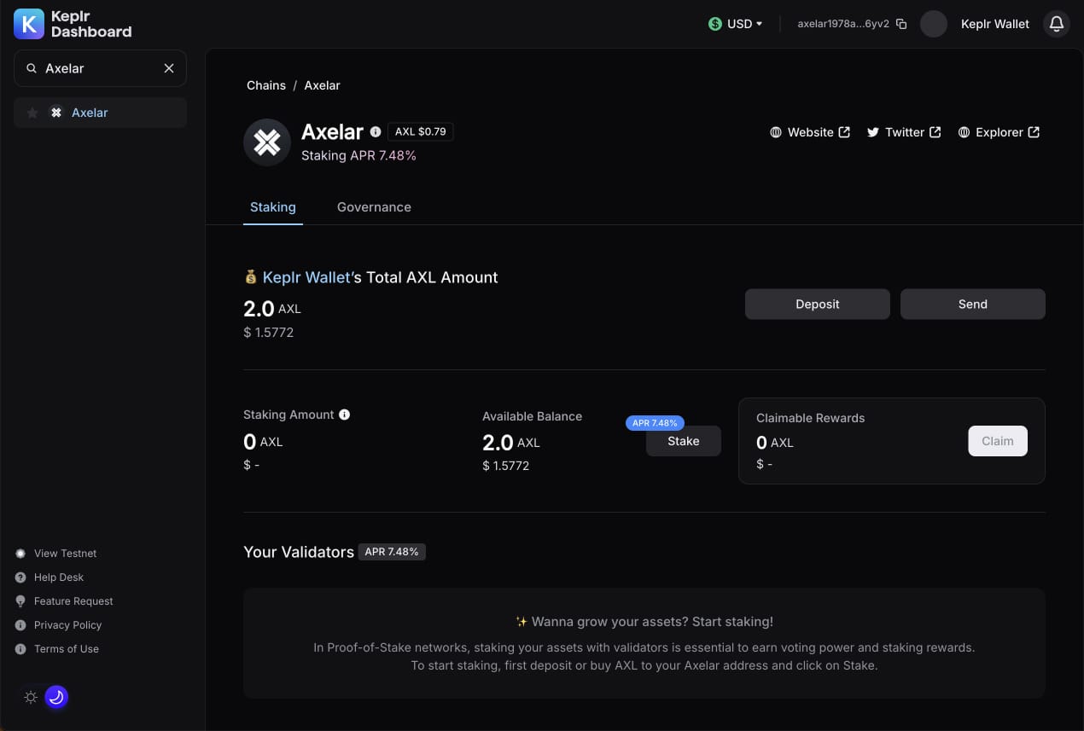Click the Staking APR 7.48% text

(x=358, y=156)
